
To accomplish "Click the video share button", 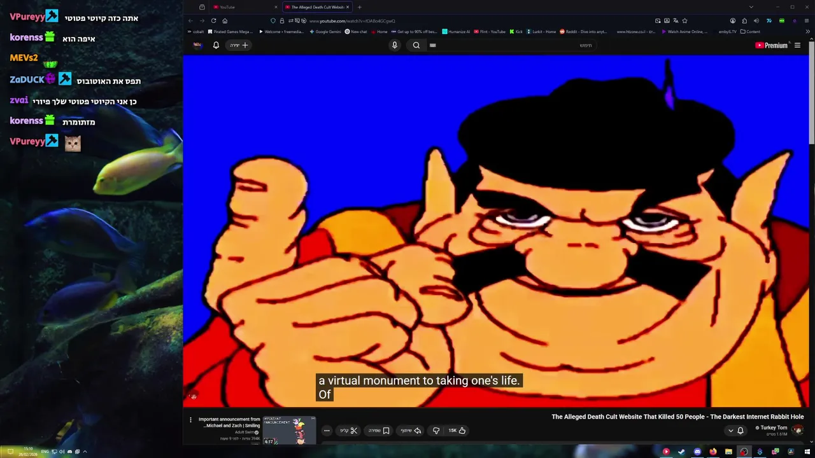I will click(411, 431).
